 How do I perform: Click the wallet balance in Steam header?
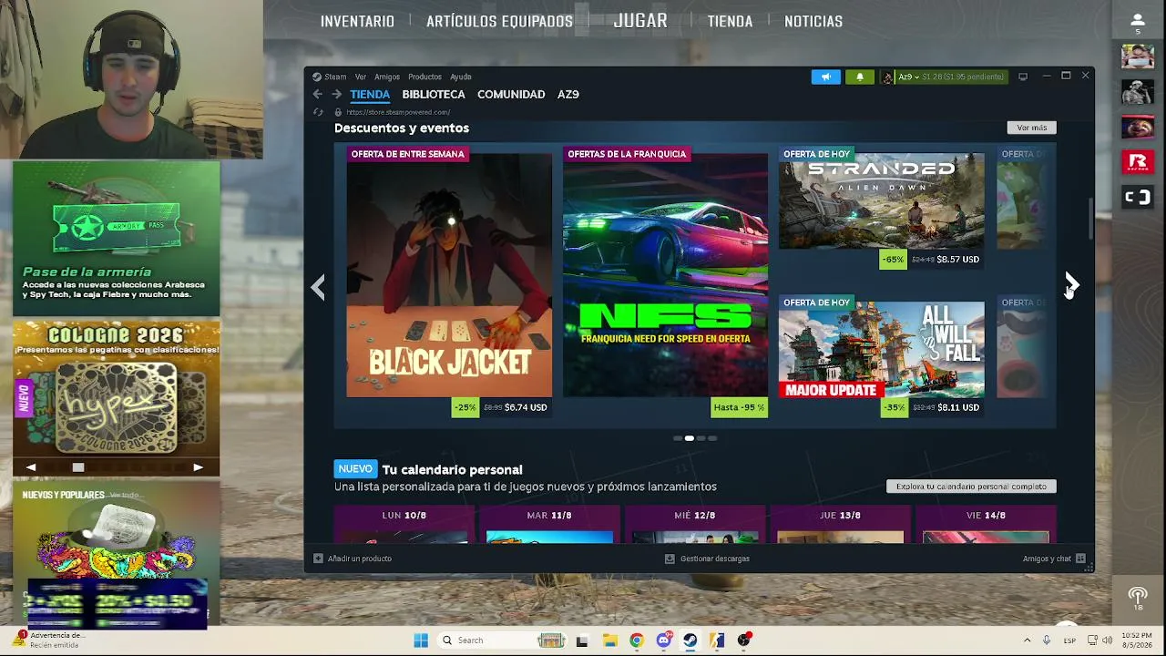coord(963,77)
